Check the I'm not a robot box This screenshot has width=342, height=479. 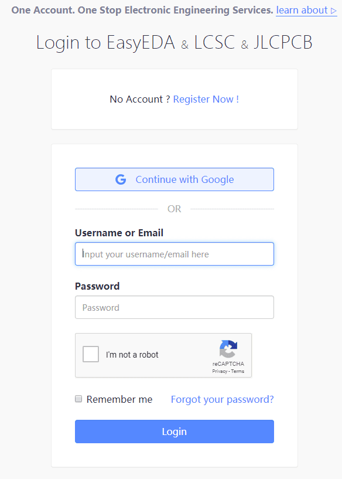[x=91, y=354]
